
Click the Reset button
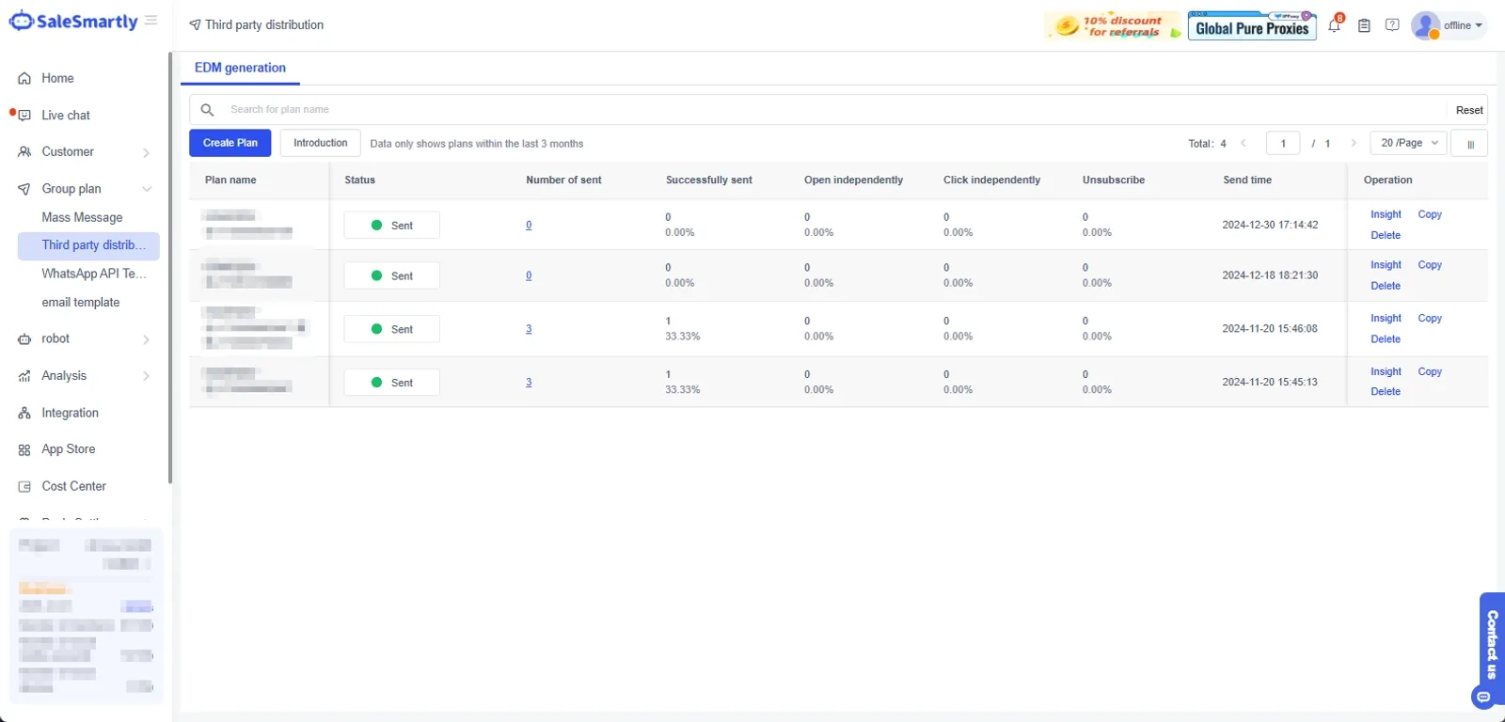point(1469,110)
